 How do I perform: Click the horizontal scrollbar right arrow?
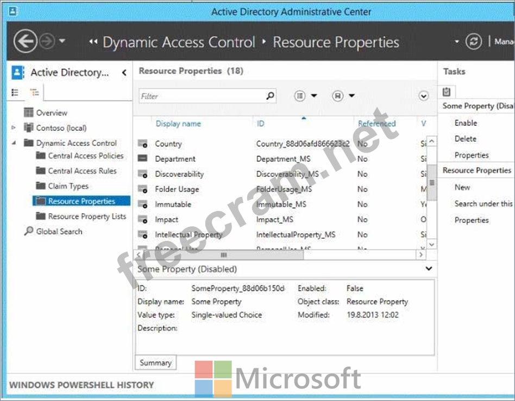click(x=421, y=254)
